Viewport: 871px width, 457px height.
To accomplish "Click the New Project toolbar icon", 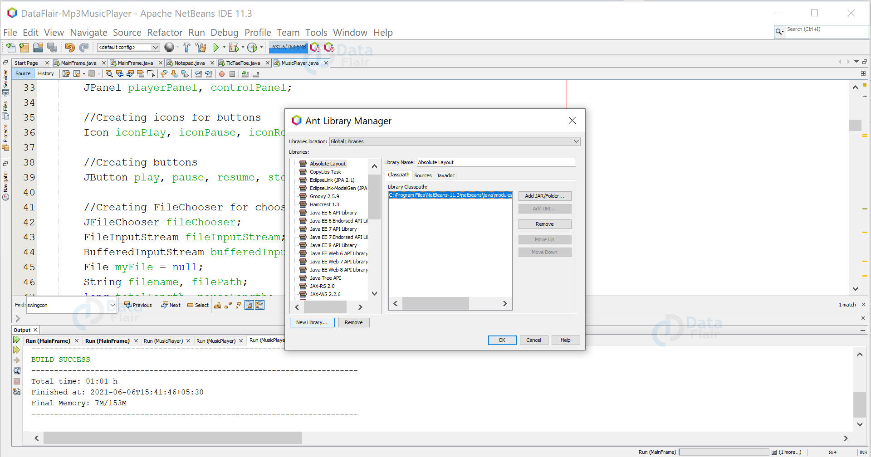I will (24, 47).
